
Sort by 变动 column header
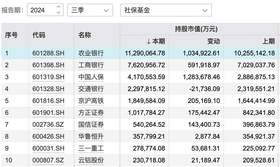pos(213,41)
